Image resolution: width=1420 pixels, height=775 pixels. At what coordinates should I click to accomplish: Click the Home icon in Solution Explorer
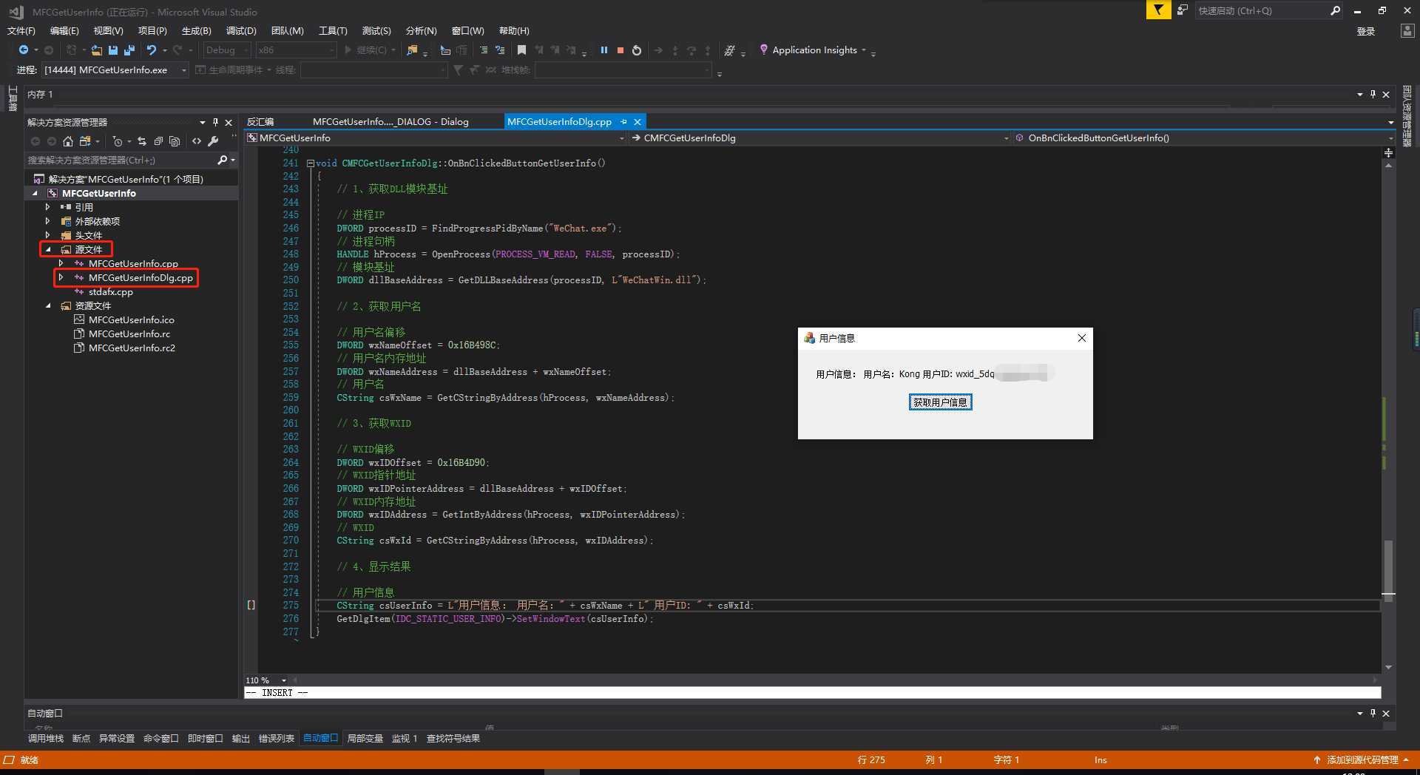pyautogui.click(x=68, y=141)
